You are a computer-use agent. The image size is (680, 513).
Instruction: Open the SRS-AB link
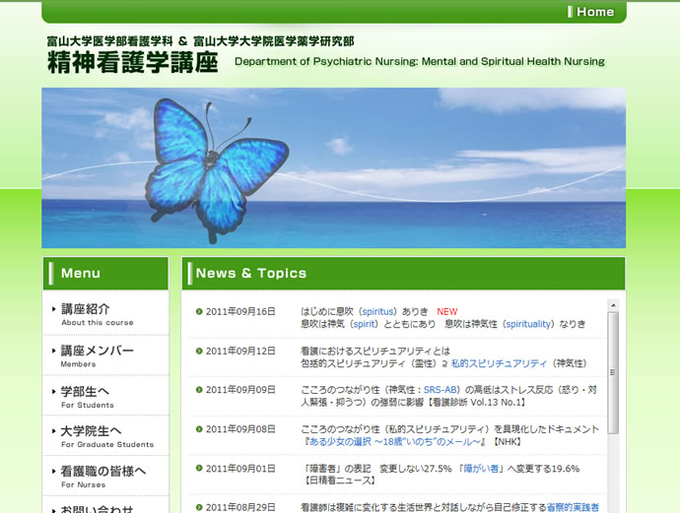tap(441, 390)
